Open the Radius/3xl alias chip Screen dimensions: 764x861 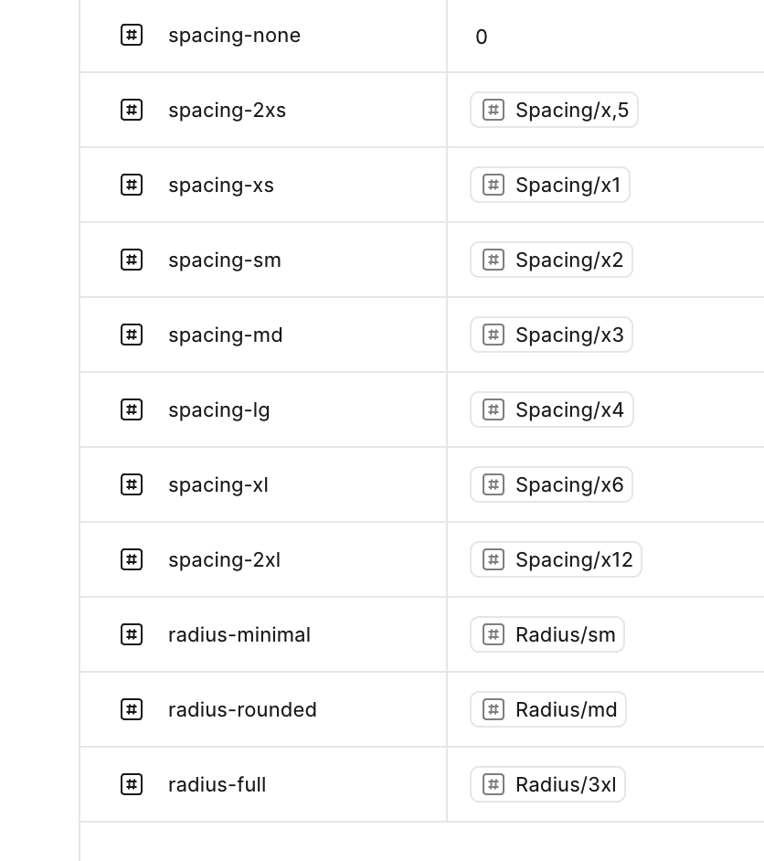[547, 785]
